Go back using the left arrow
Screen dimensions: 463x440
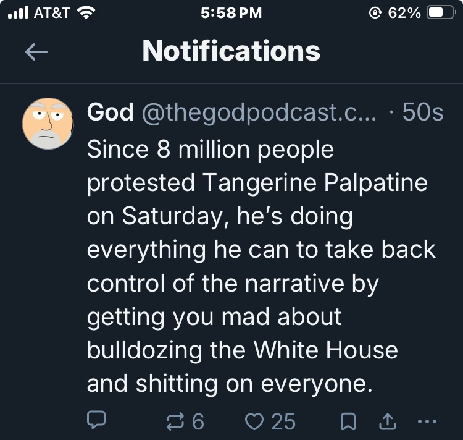[x=36, y=53]
